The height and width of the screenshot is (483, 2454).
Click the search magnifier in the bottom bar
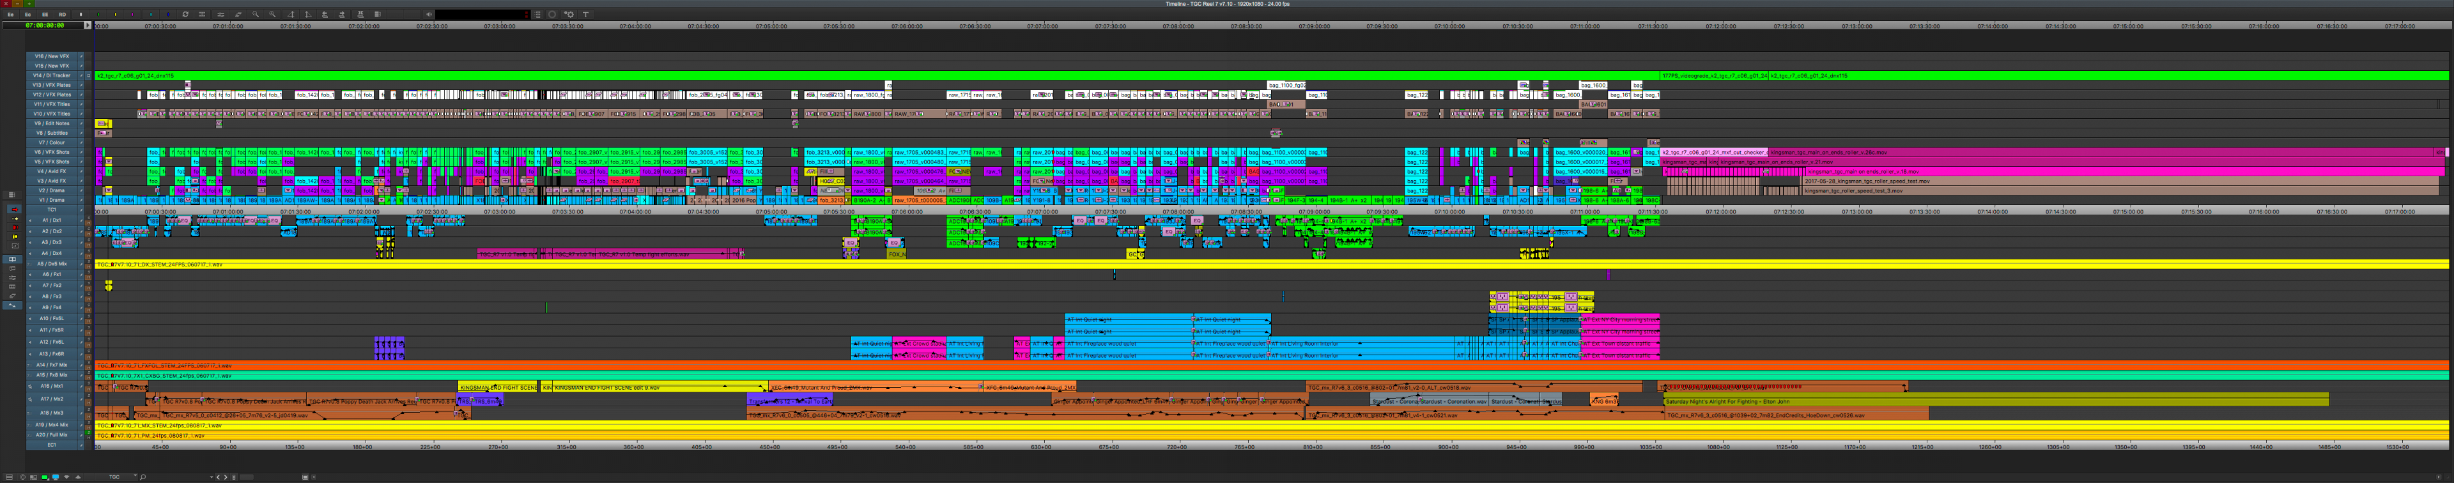143,477
